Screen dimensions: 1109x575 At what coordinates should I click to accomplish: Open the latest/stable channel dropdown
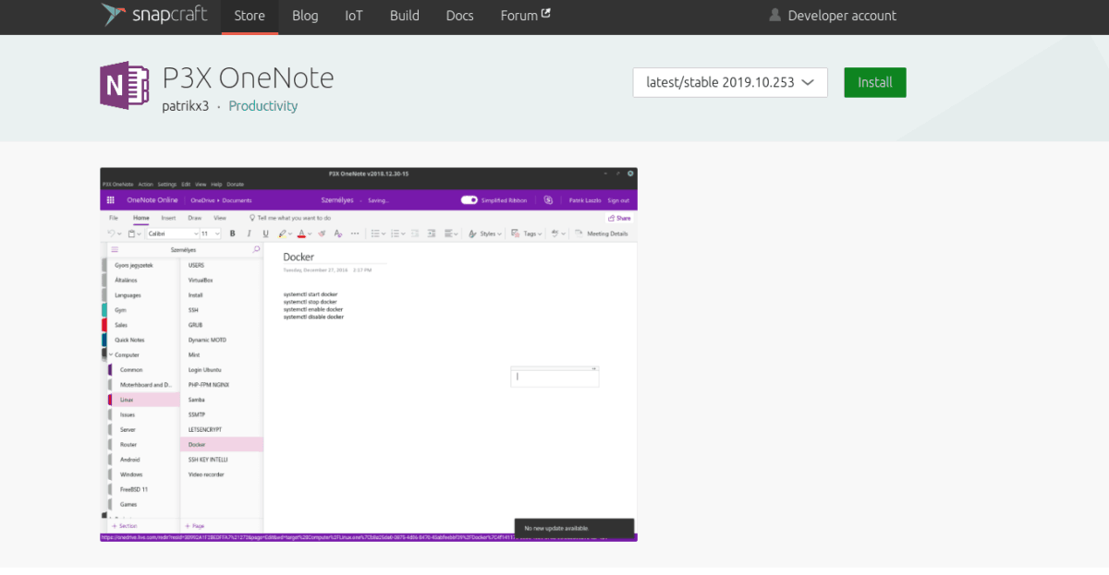[729, 82]
